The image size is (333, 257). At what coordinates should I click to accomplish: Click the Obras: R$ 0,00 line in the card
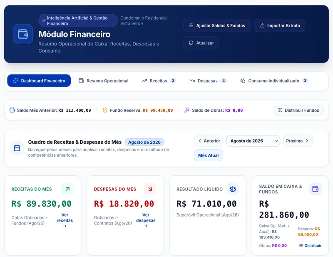273,245
